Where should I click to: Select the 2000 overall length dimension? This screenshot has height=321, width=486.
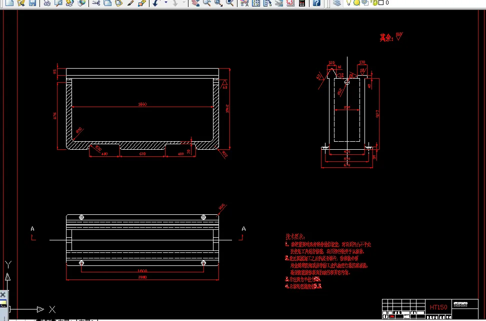[x=142, y=277]
